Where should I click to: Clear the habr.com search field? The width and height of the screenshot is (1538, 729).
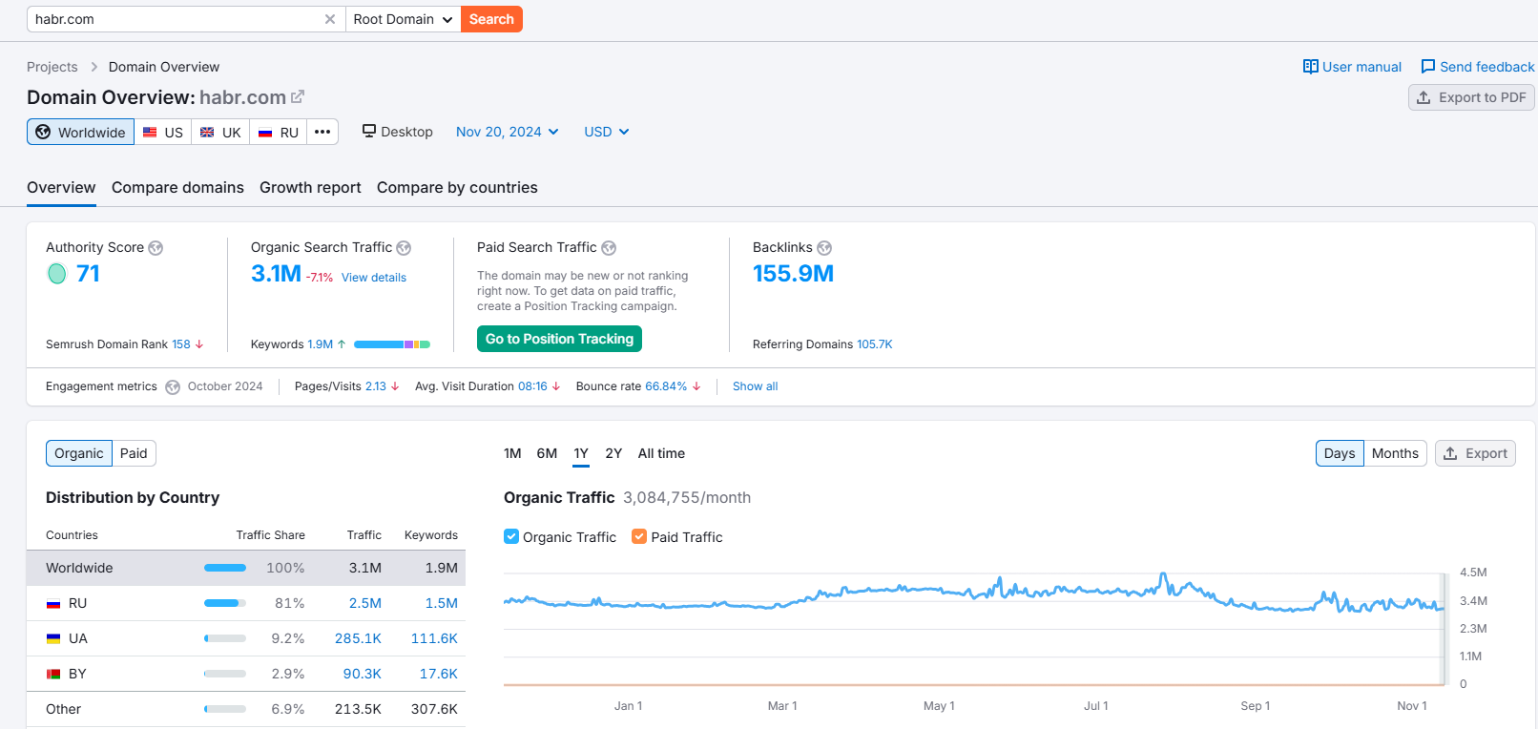330,19
